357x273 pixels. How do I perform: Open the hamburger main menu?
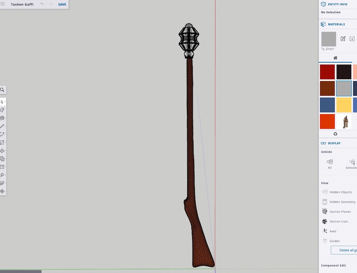[2, 4]
